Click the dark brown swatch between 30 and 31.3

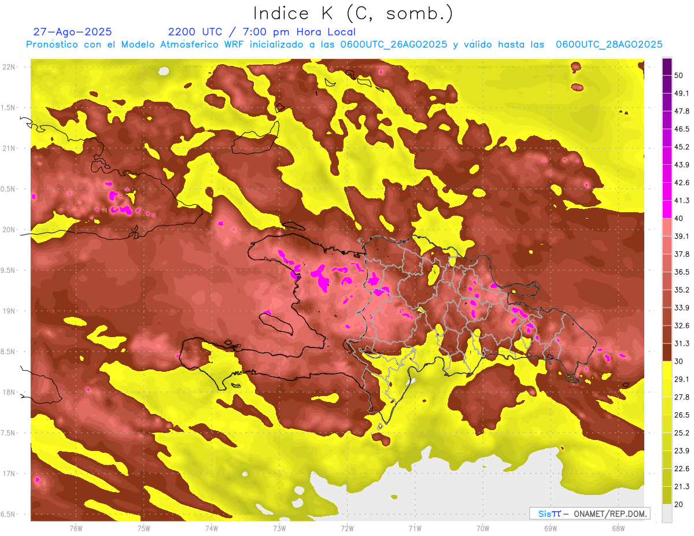point(667,353)
